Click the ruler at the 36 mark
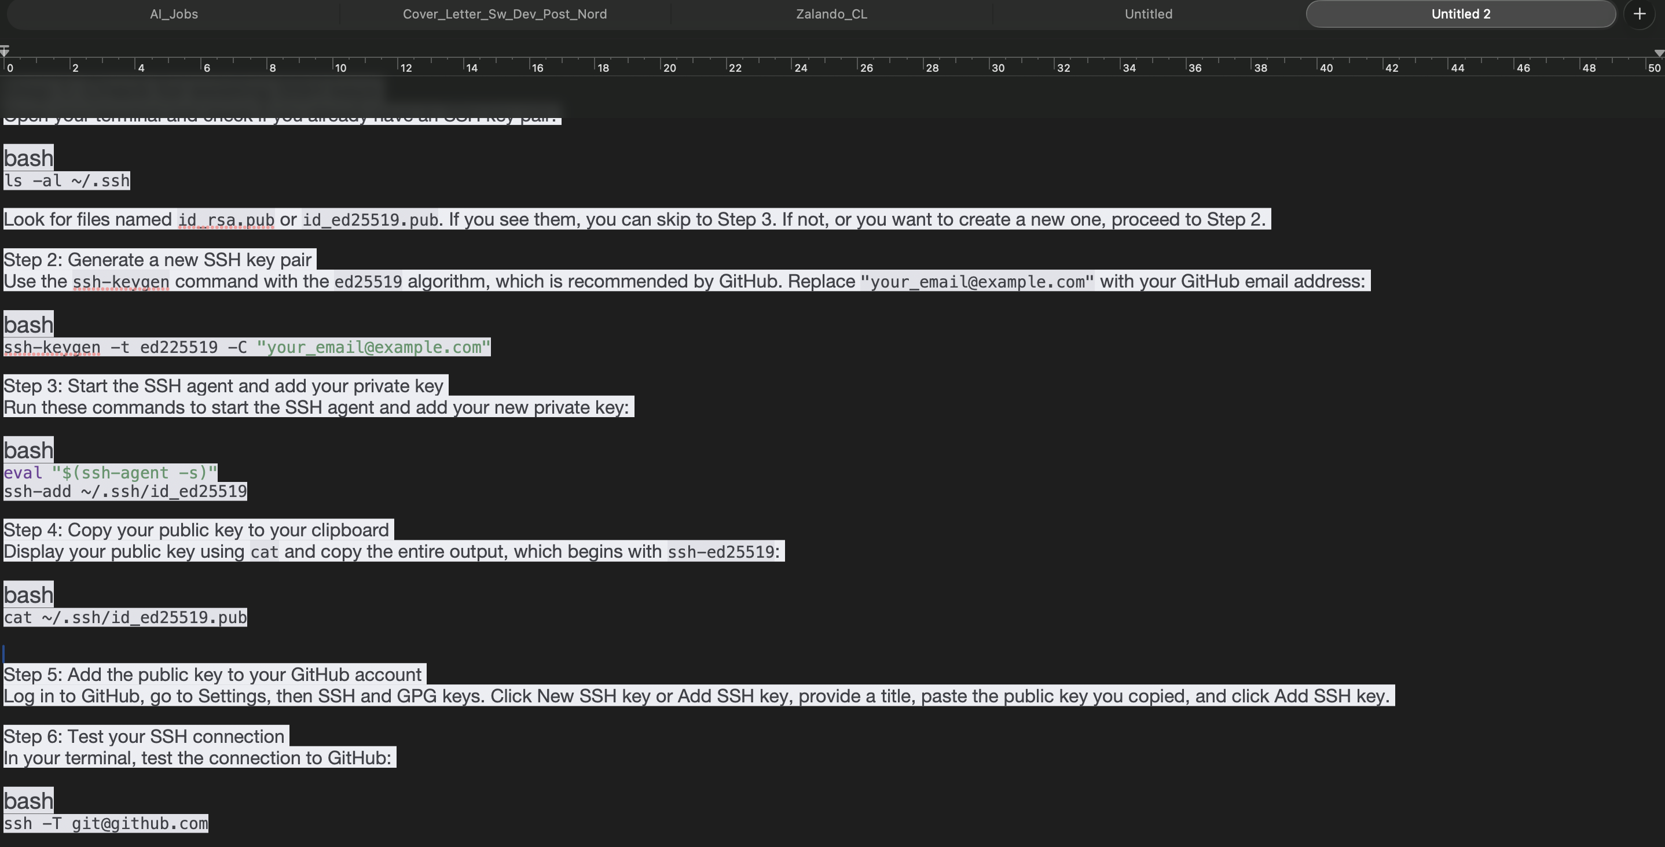 pyautogui.click(x=1187, y=66)
